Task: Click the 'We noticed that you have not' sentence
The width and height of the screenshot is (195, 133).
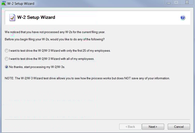Action: coord(55,32)
